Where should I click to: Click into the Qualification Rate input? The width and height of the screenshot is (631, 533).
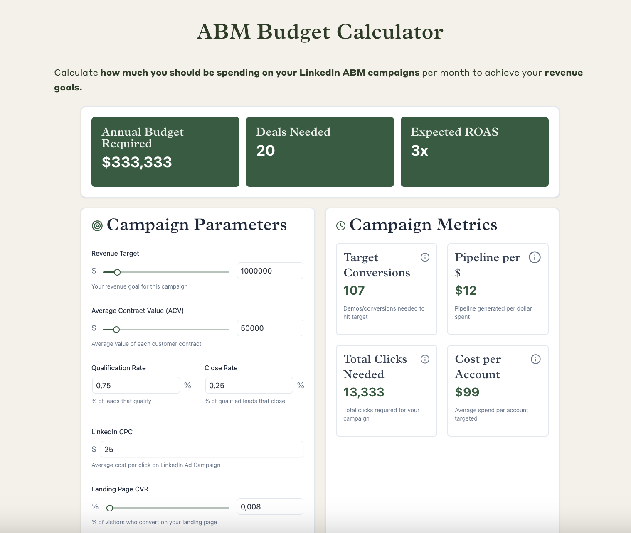pos(136,385)
